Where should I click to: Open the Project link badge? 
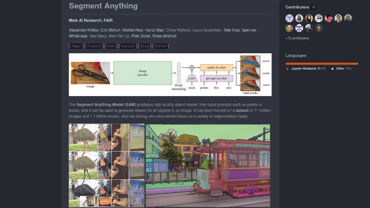(94, 46)
